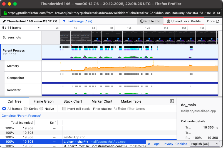
Task: Select the Compositor track label
Action: click(16, 78)
